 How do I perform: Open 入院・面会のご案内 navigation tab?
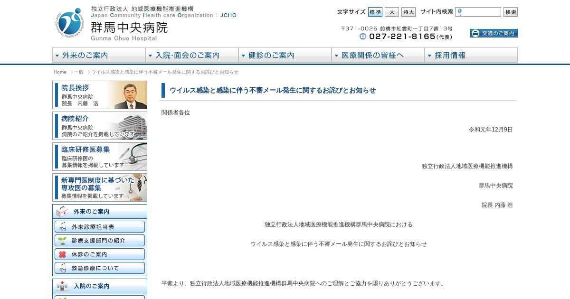192,55
